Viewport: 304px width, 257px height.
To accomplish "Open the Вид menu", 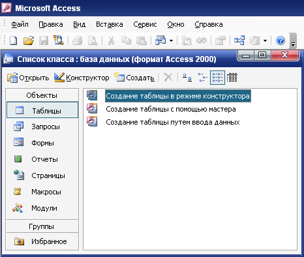I will pos(80,24).
